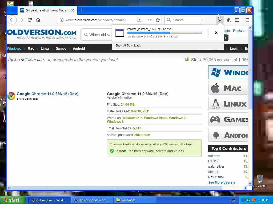This screenshot has height=204, width=273.
Task: Focus the 'Which old version' site search field
Action: point(97,35)
